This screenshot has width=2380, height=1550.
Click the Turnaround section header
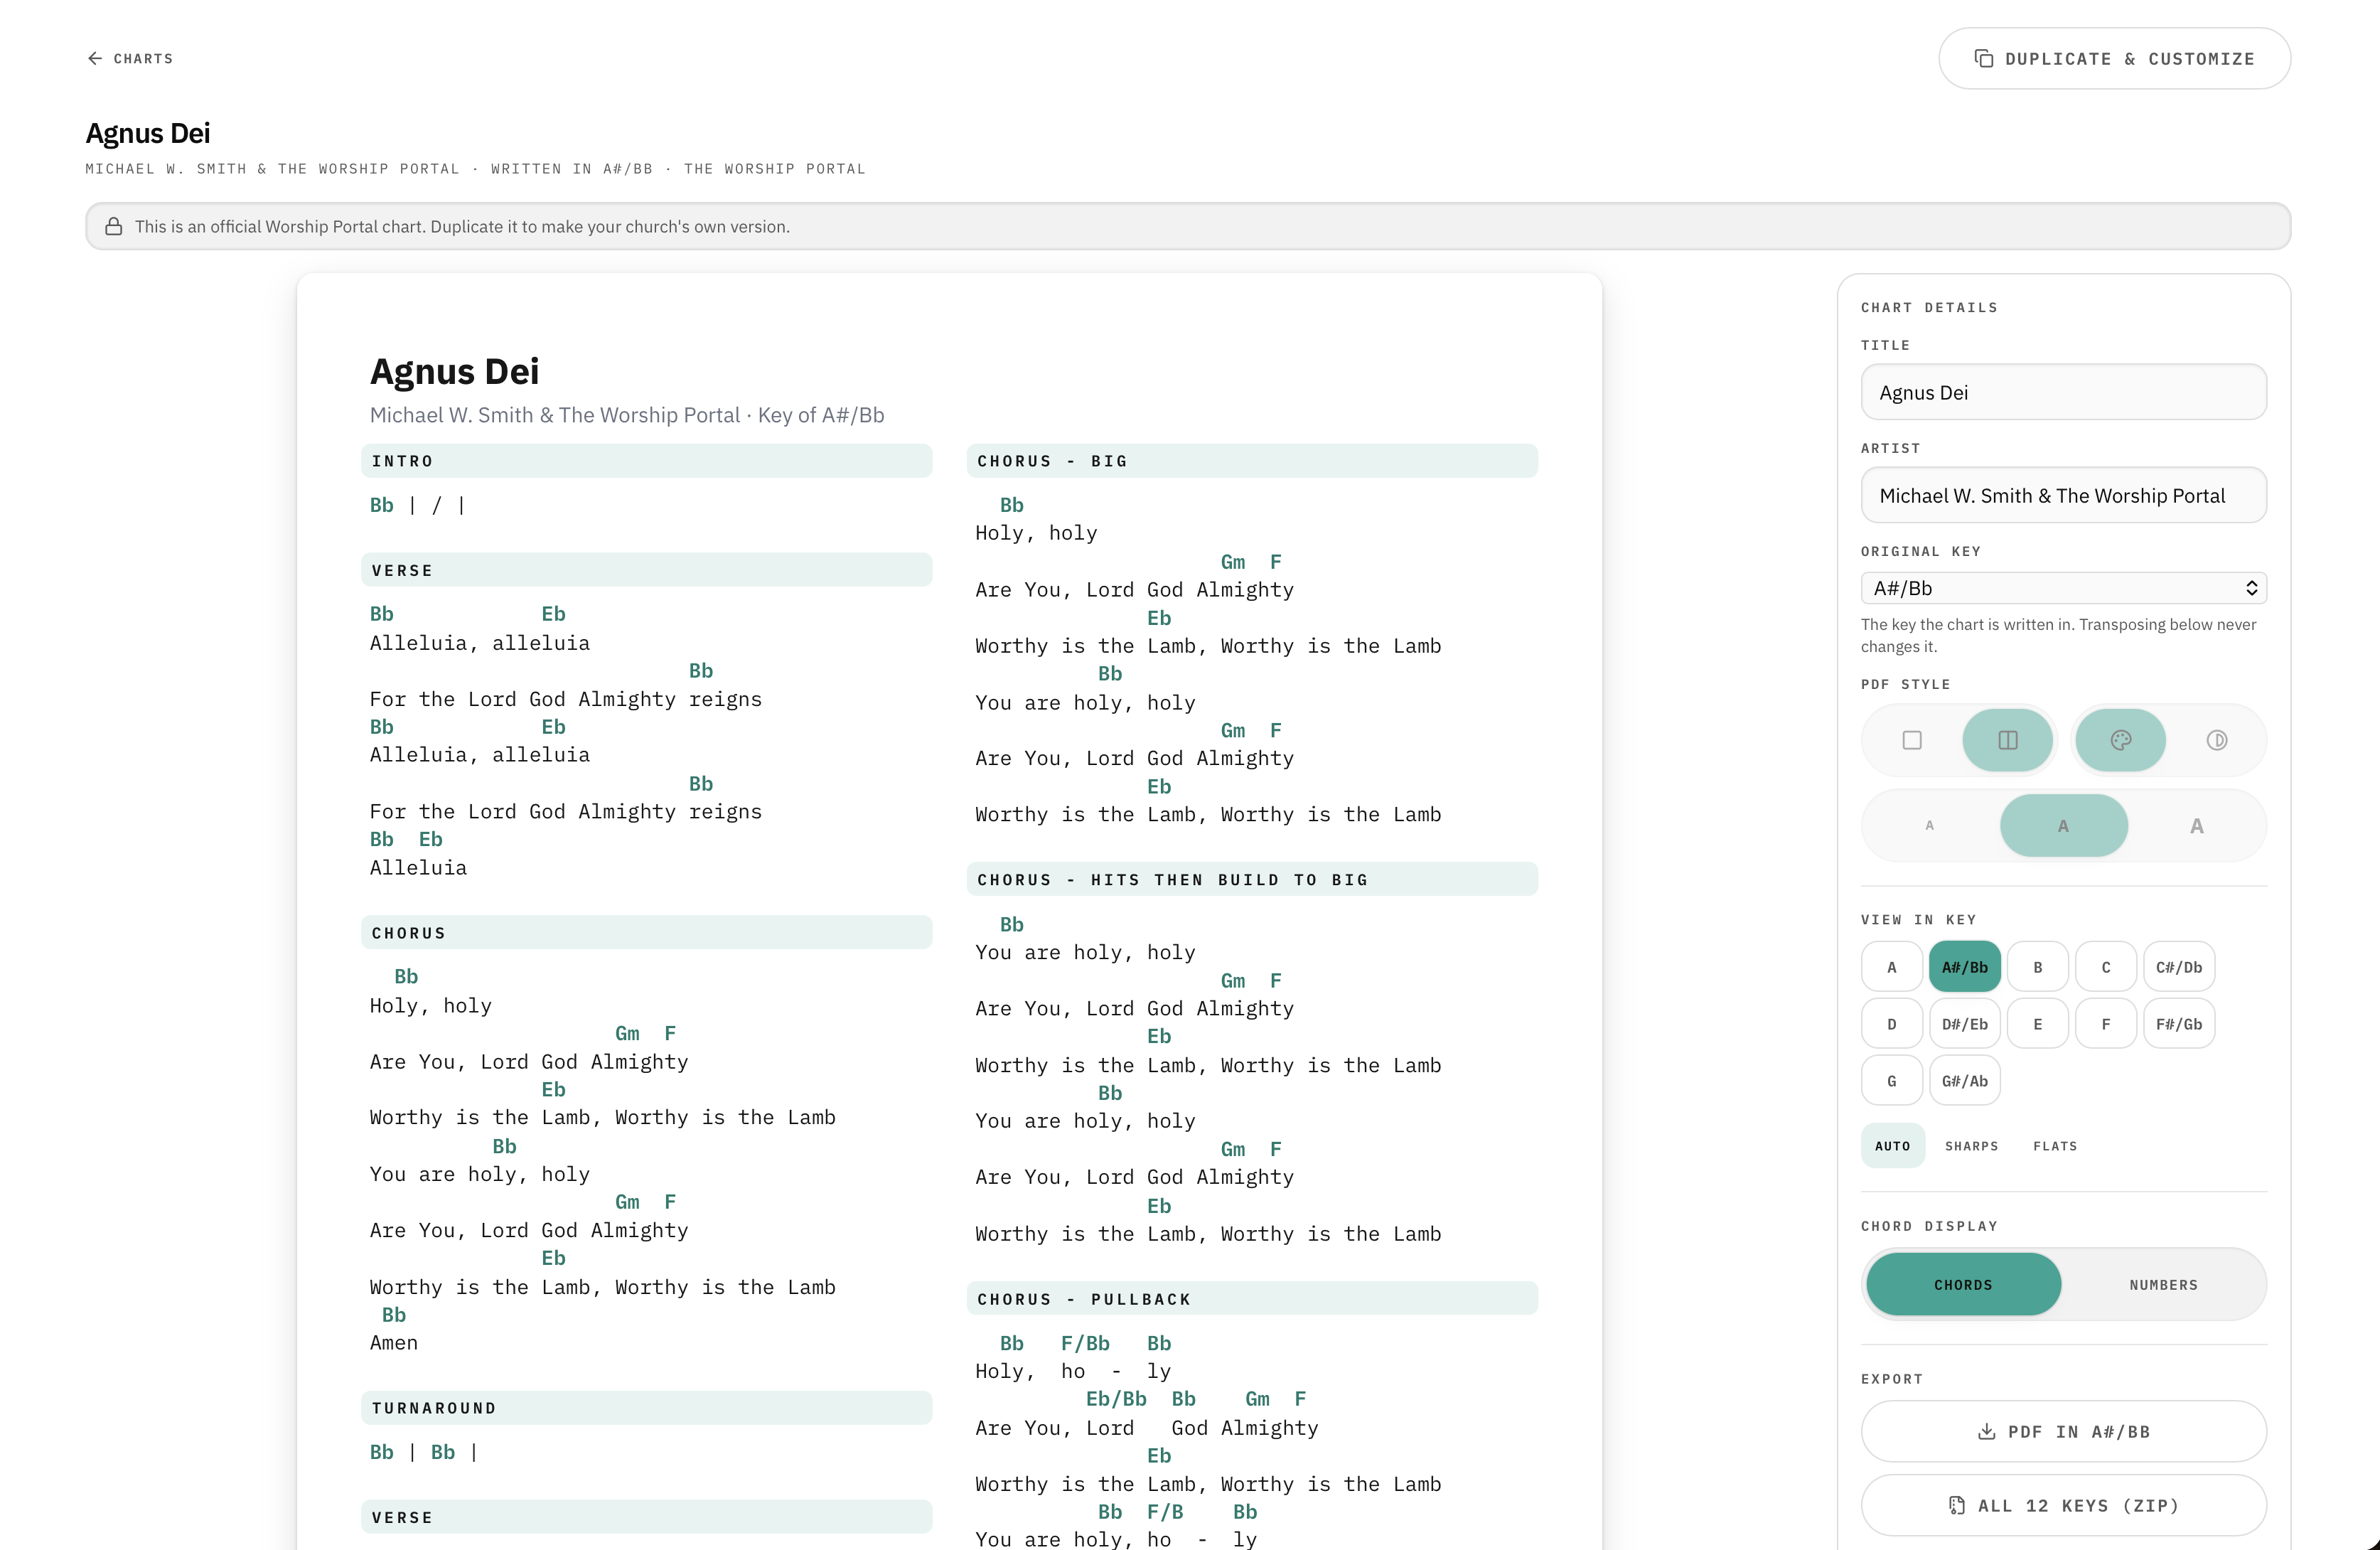tap(646, 1408)
